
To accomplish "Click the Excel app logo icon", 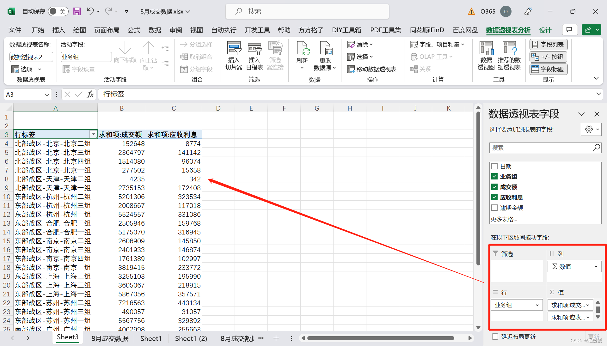I will coord(11,11).
